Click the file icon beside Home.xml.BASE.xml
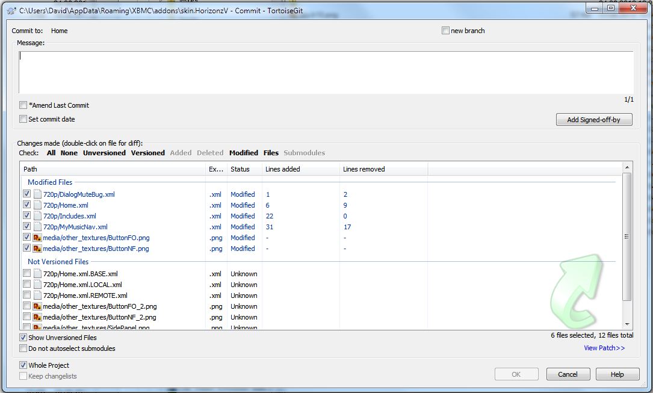The height and width of the screenshot is (393, 653). coord(37,273)
